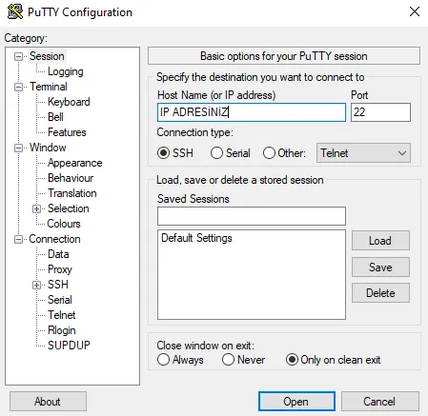Go to Proxy connection settings

pyautogui.click(x=60, y=269)
